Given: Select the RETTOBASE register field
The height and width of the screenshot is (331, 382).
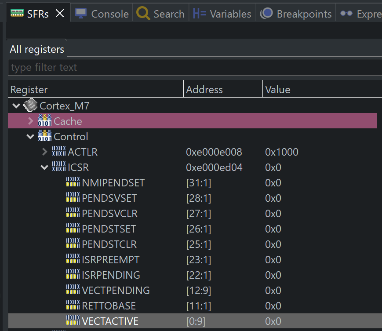Looking at the screenshot, I should 110,306.
